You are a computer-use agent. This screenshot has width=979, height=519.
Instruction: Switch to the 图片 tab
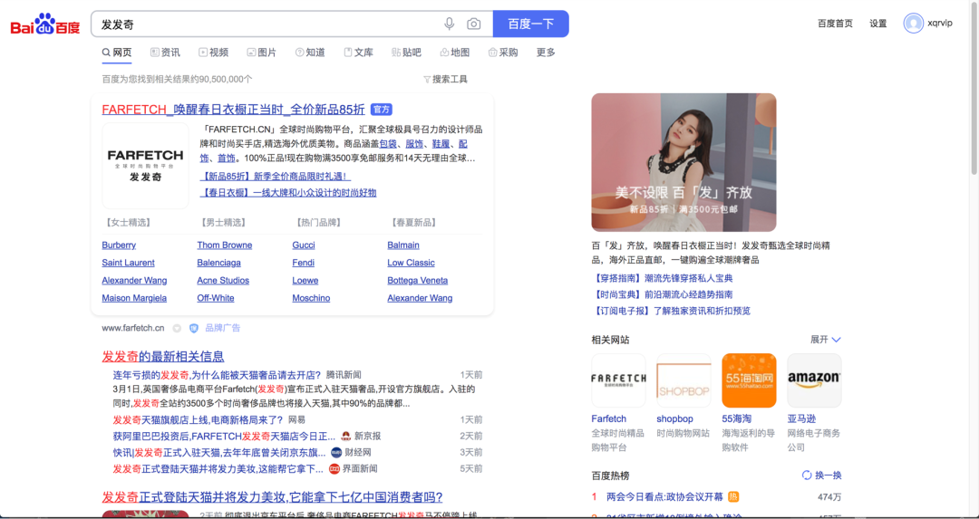coord(260,53)
